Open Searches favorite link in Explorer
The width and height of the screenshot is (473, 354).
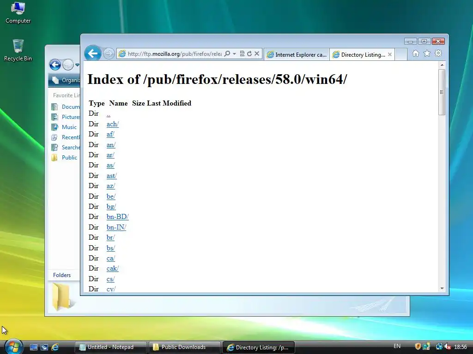[x=66, y=147]
